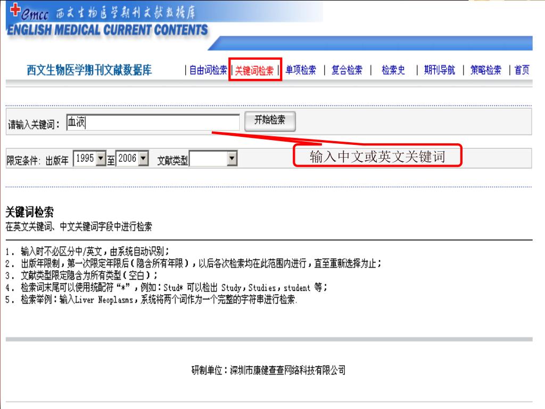Click the 请输入关键词 label
The width and height of the screenshot is (545, 409).
(x=34, y=124)
